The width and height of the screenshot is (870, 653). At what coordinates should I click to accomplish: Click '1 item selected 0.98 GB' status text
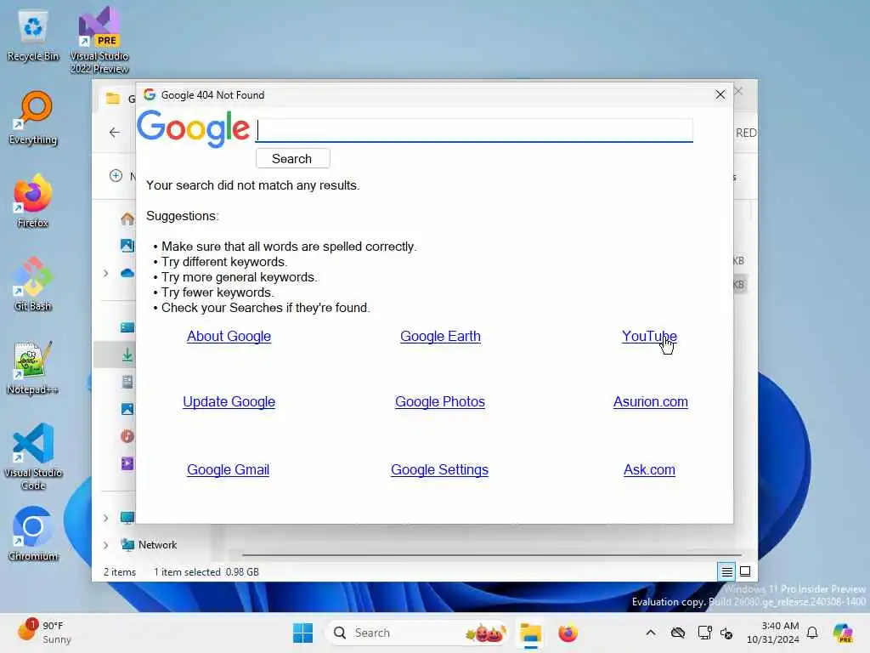coord(206,572)
